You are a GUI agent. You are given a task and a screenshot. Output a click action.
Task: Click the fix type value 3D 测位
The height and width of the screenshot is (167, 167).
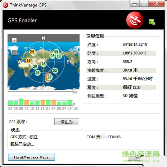(x=130, y=96)
